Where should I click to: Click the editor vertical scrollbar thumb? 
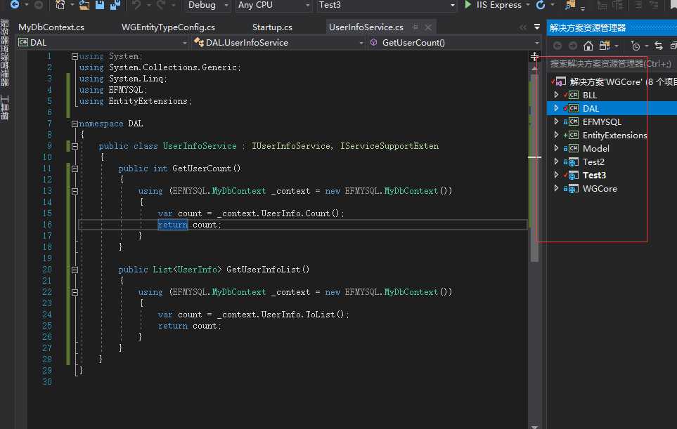(534, 167)
